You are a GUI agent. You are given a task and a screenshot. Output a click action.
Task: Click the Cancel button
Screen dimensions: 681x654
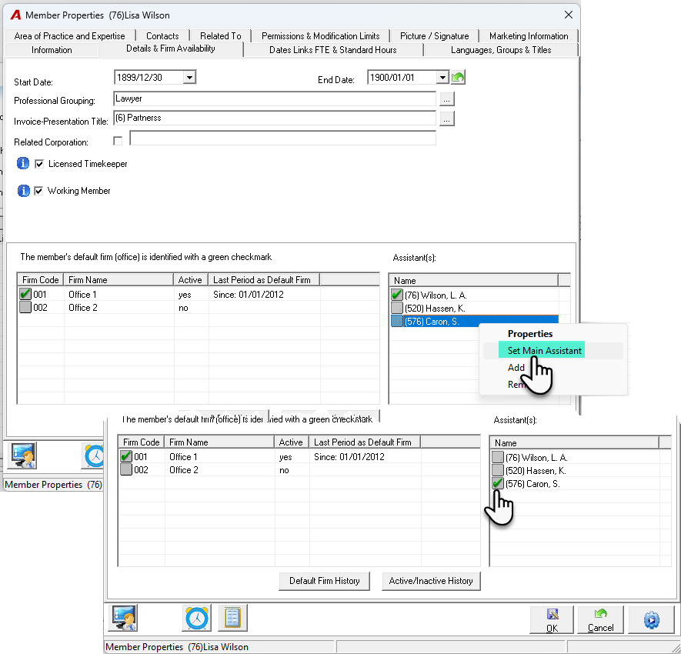(601, 619)
